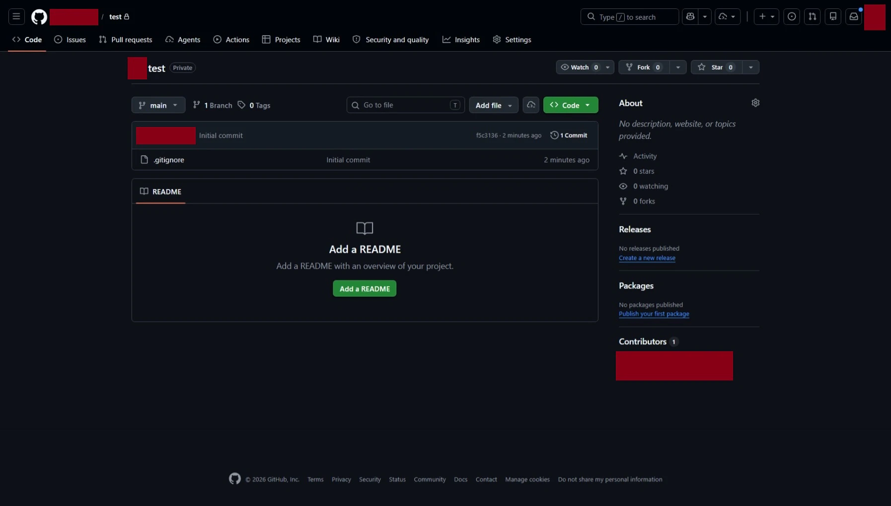
Task: Open the Actions tab
Action: coord(231,40)
